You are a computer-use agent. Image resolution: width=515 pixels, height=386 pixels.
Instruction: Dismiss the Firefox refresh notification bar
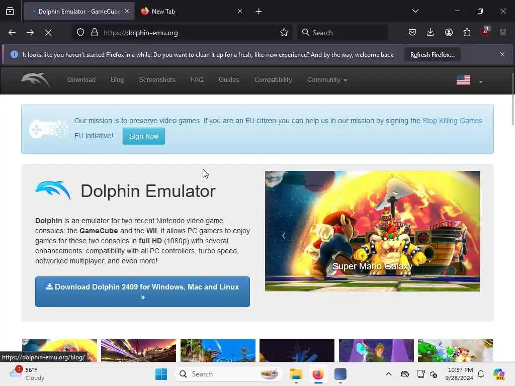click(x=502, y=54)
